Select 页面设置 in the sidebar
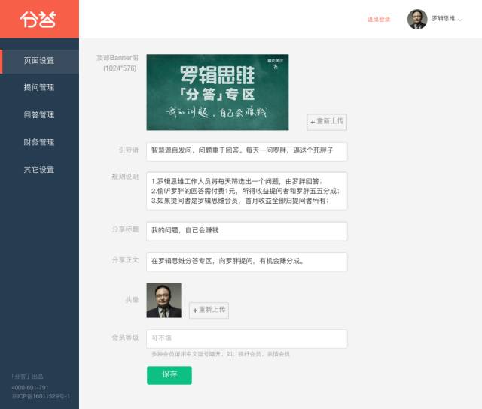 (x=39, y=61)
